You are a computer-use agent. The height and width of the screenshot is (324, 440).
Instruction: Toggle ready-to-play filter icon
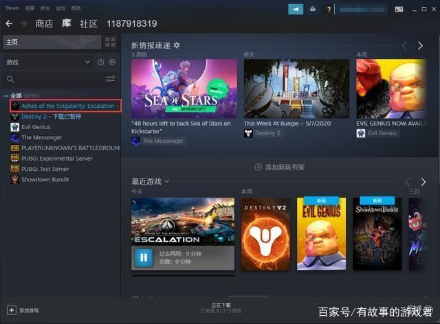click(112, 62)
